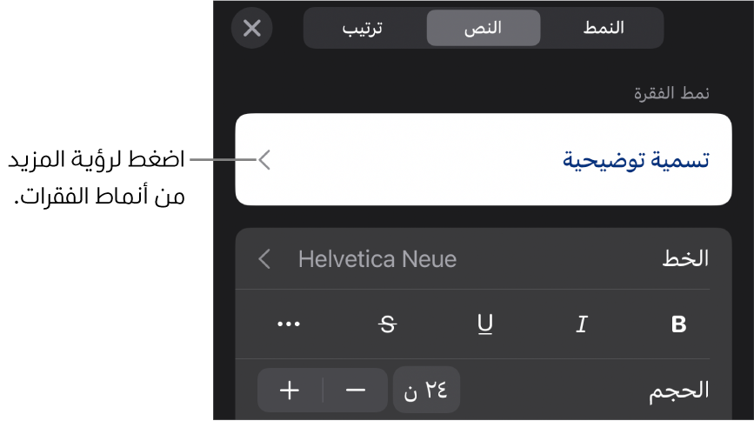Image resolution: width=754 pixels, height=421 pixels.
Task: Expand paragraph style chevron arrow
Action: coord(265,160)
